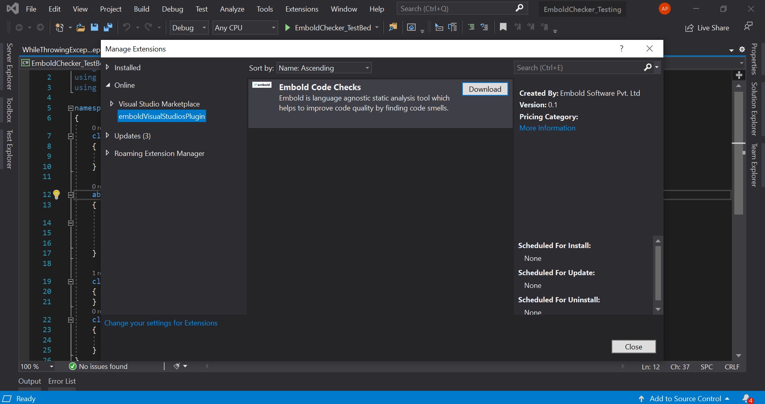Click the Visual Studio Search (Ctrl+Q) box
The image size is (765, 404).
tap(462, 8)
